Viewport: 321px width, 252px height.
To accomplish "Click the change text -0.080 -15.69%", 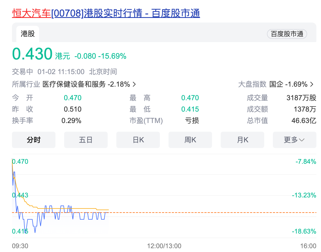I will coord(100,56).
